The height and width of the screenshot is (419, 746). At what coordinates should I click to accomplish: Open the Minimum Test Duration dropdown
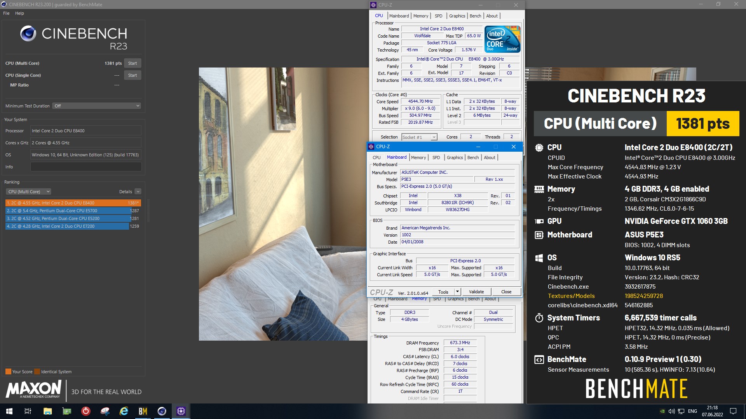point(97,106)
